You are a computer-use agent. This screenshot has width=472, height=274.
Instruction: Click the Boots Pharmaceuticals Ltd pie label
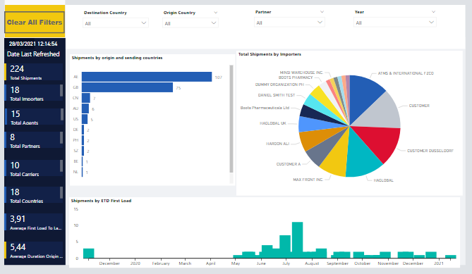[265, 108]
